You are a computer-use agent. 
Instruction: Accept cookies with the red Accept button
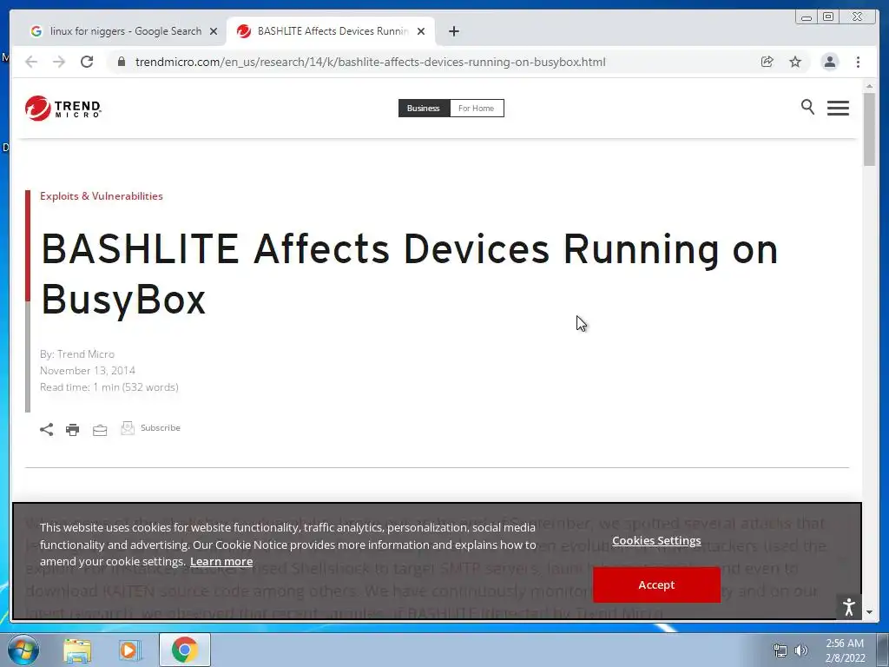click(656, 584)
